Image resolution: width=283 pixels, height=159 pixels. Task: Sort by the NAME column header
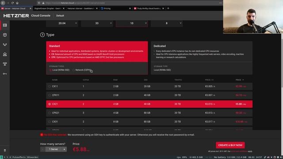click(x=55, y=79)
